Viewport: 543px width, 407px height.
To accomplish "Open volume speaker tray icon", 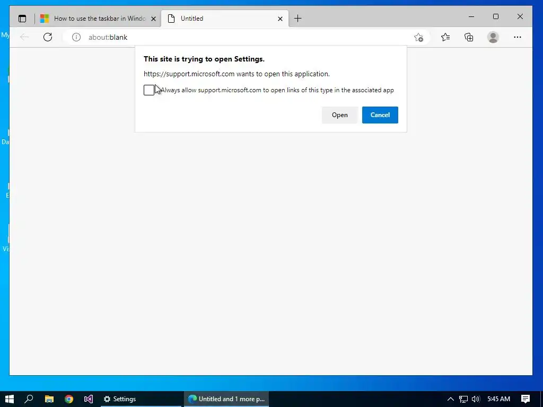I will (476, 399).
